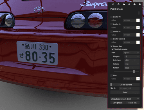144x110 pixels.
Task: Open Leather #2 color swatch picker
Action: pos(138,20)
